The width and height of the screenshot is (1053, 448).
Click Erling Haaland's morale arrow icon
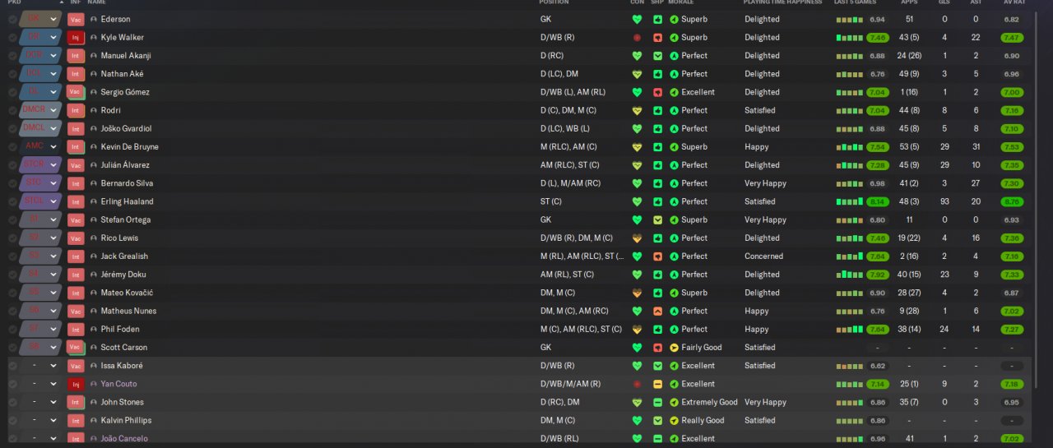click(674, 201)
